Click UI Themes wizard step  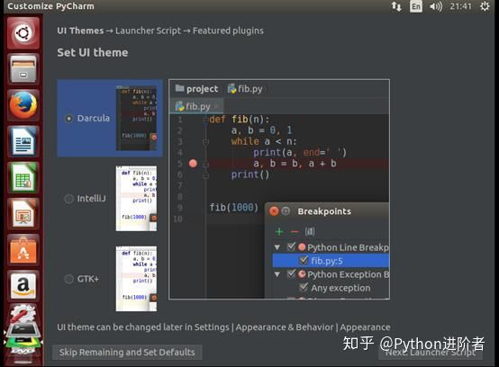[x=80, y=31]
